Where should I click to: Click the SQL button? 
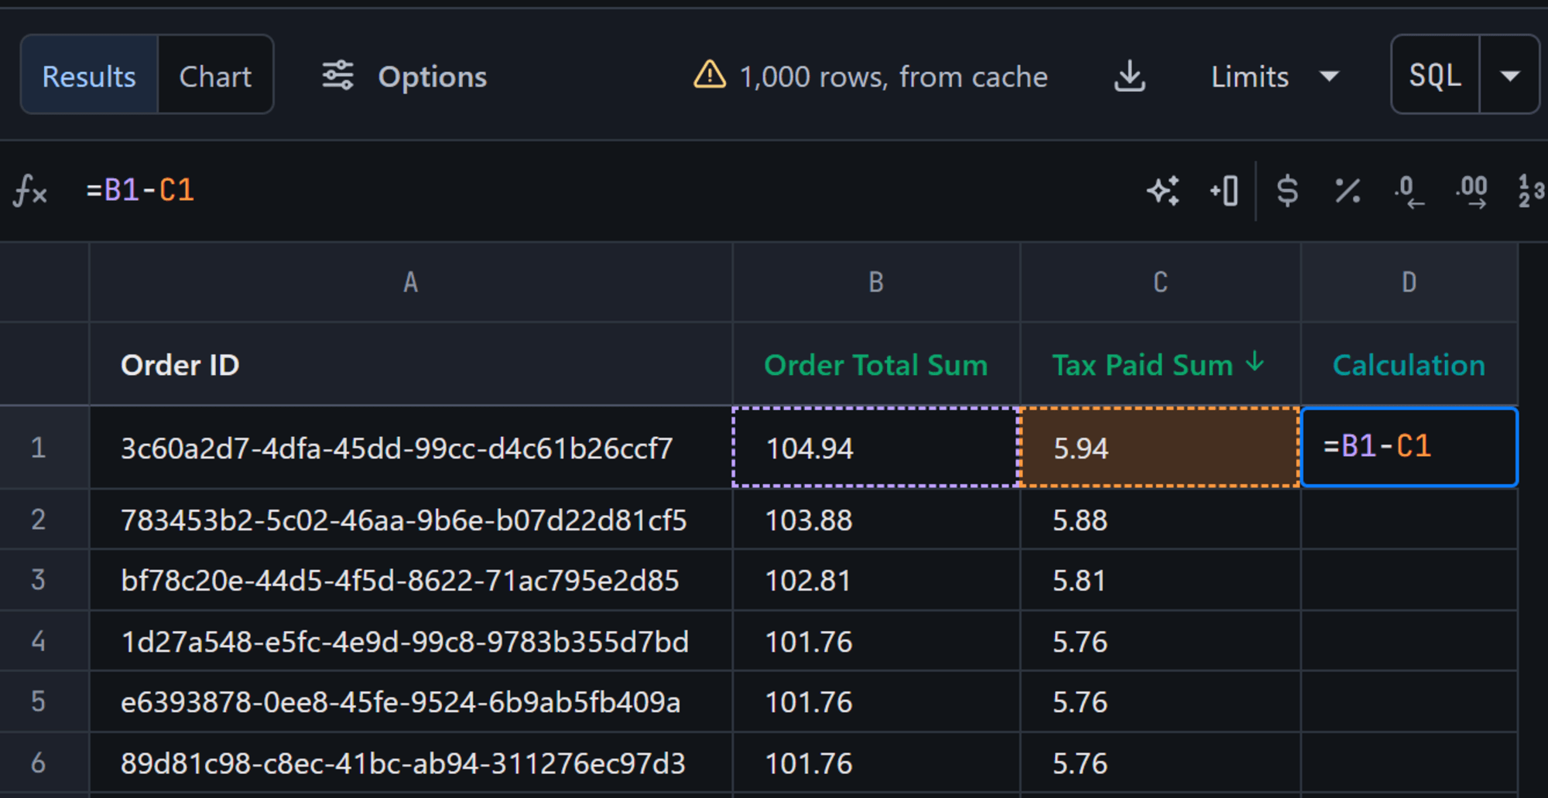[1435, 75]
